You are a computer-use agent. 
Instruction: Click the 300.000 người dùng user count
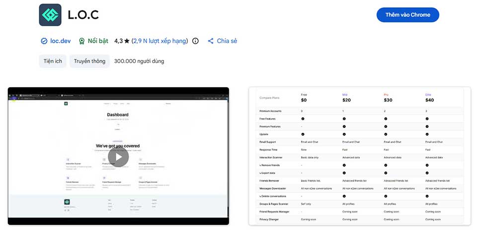point(139,61)
